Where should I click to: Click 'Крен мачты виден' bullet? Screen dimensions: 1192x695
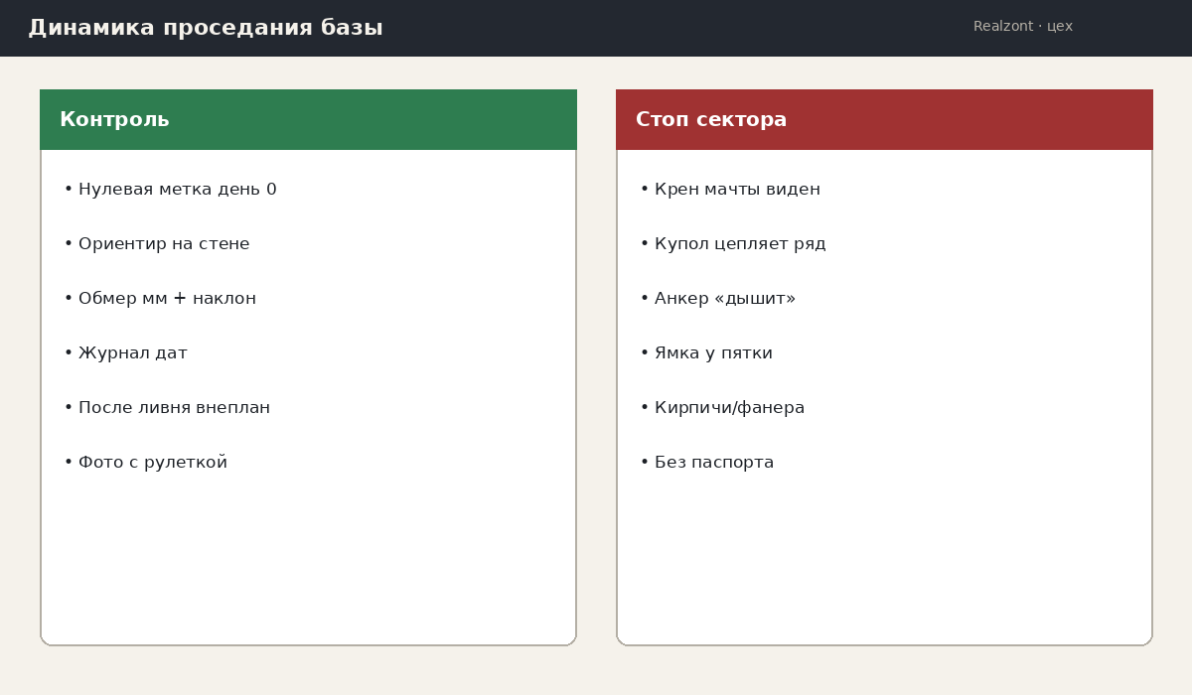(x=730, y=190)
